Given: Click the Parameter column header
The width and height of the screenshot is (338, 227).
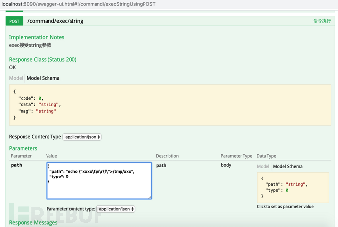Looking at the screenshot, I should tap(21, 156).
